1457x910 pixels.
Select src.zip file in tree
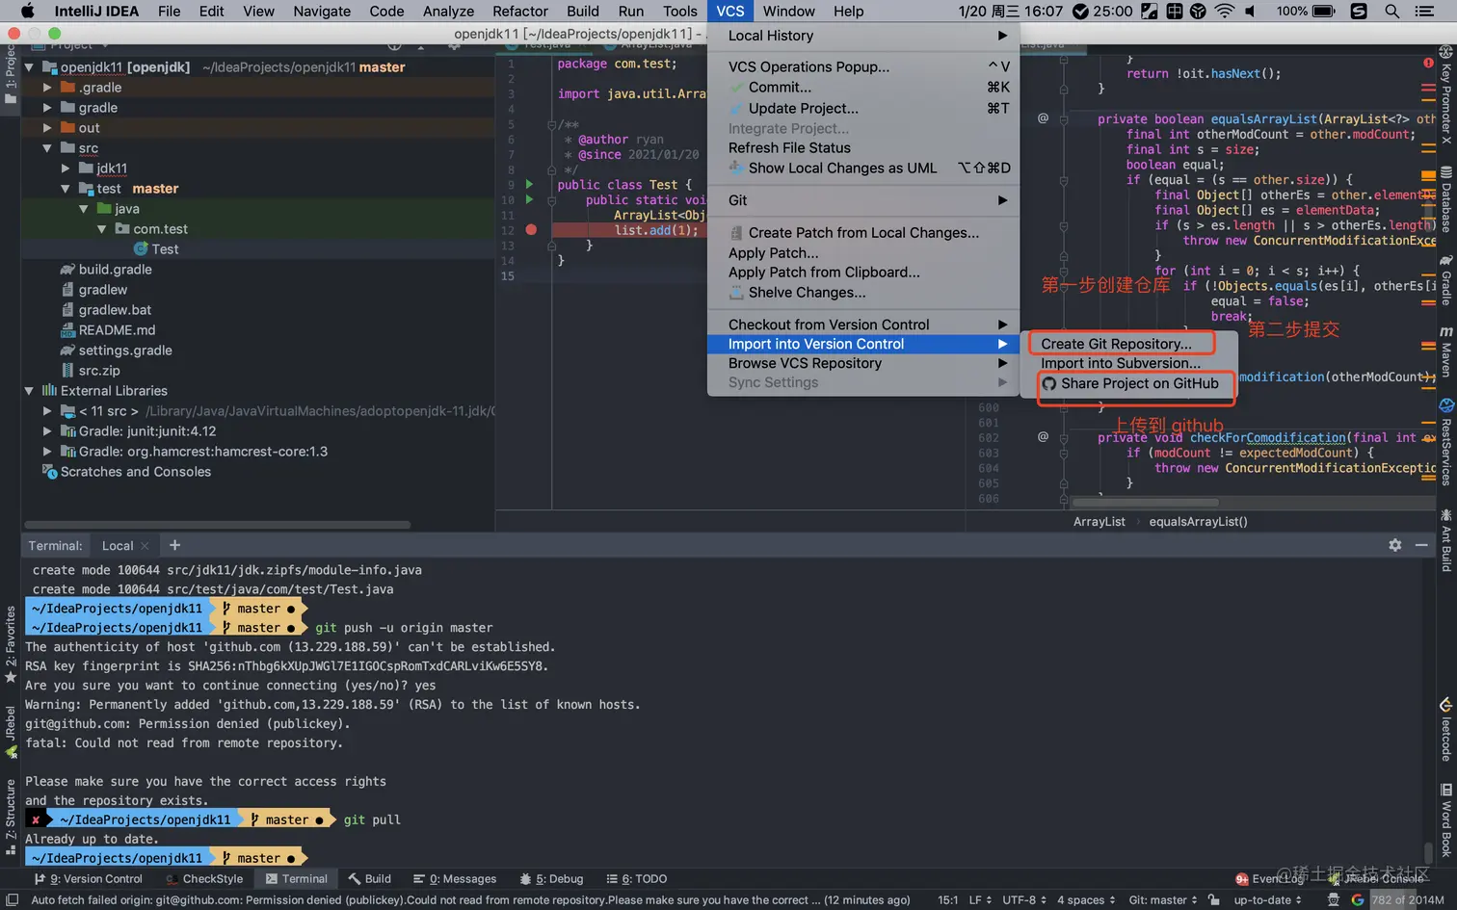tap(99, 371)
